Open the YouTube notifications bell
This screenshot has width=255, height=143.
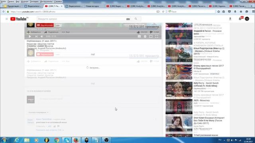(x=240, y=19)
